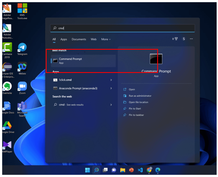Image resolution: width=218 pixels, height=177 pixels.
Task: Select Pin to Start option
Action: (135, 109)
